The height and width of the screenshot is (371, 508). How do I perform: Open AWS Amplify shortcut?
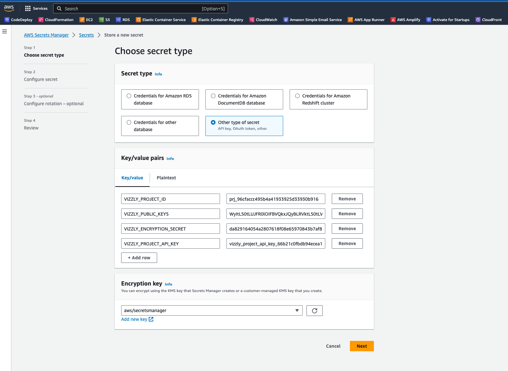pyautogui.click(x=405, y=20)
